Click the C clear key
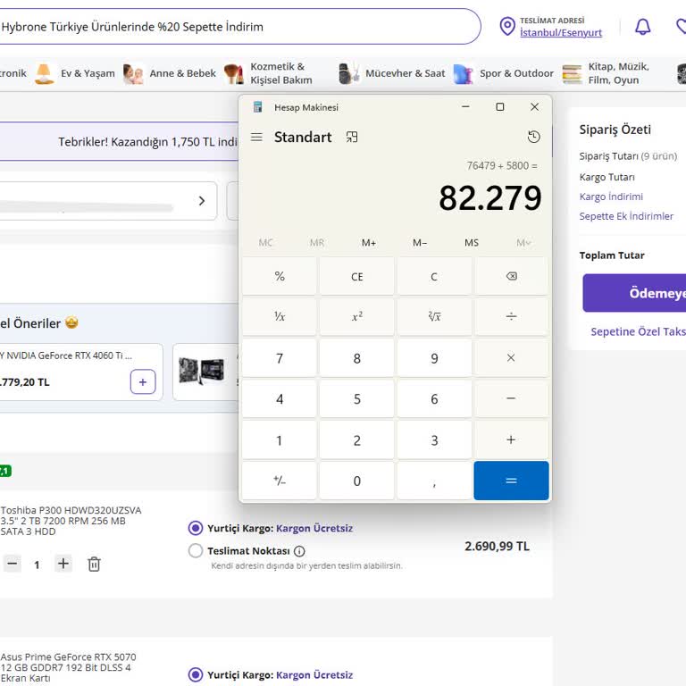The height and width of the screenshot is (686, 686). 434,276
